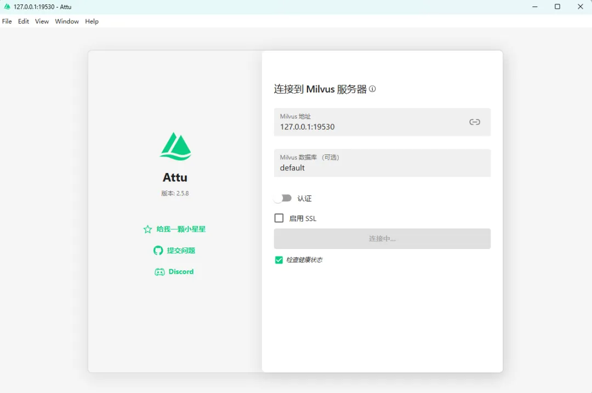Screen dimensions: 592x393
Task: Open the File menu
Action: [x=7, y=21]
